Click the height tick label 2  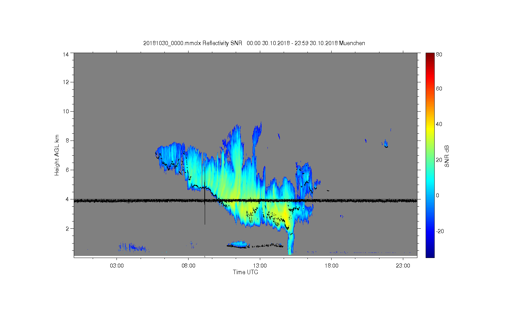[67, 228]
